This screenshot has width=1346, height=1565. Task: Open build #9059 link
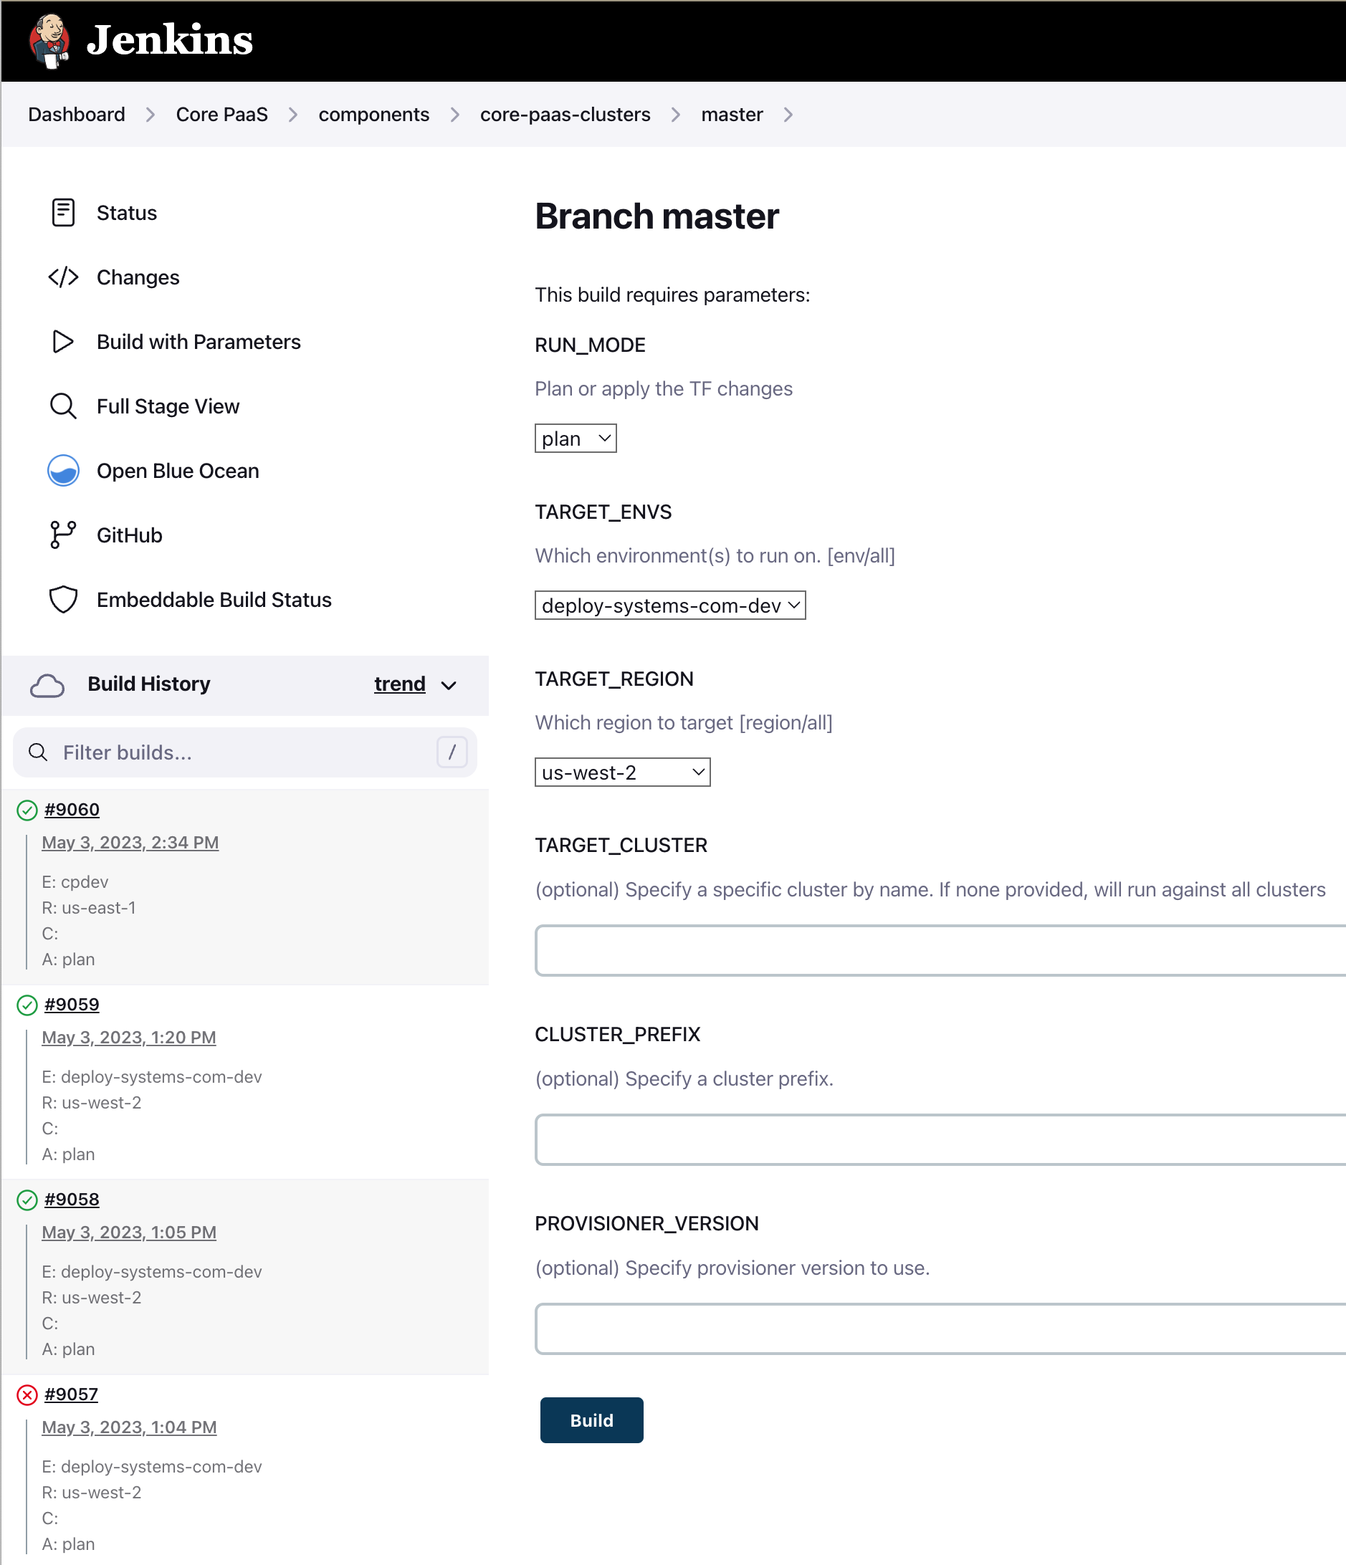tap(72, 1005)
